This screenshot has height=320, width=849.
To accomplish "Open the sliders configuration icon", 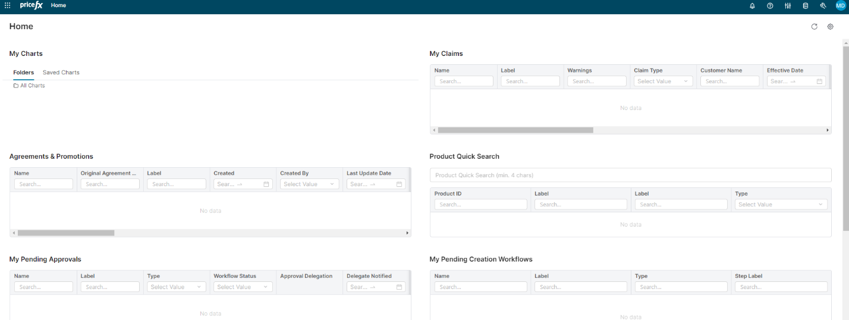I will click(788, 6).
